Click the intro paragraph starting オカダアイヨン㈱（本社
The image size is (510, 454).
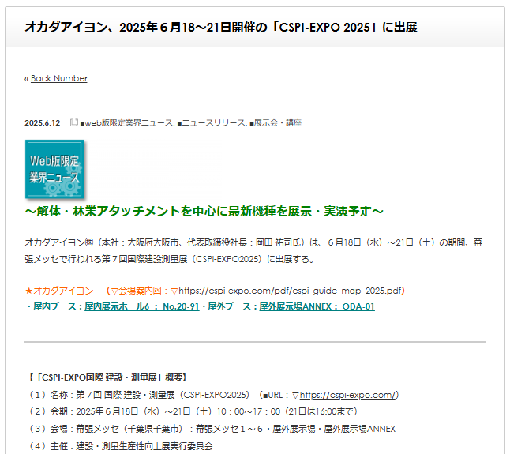coord(253,251)
